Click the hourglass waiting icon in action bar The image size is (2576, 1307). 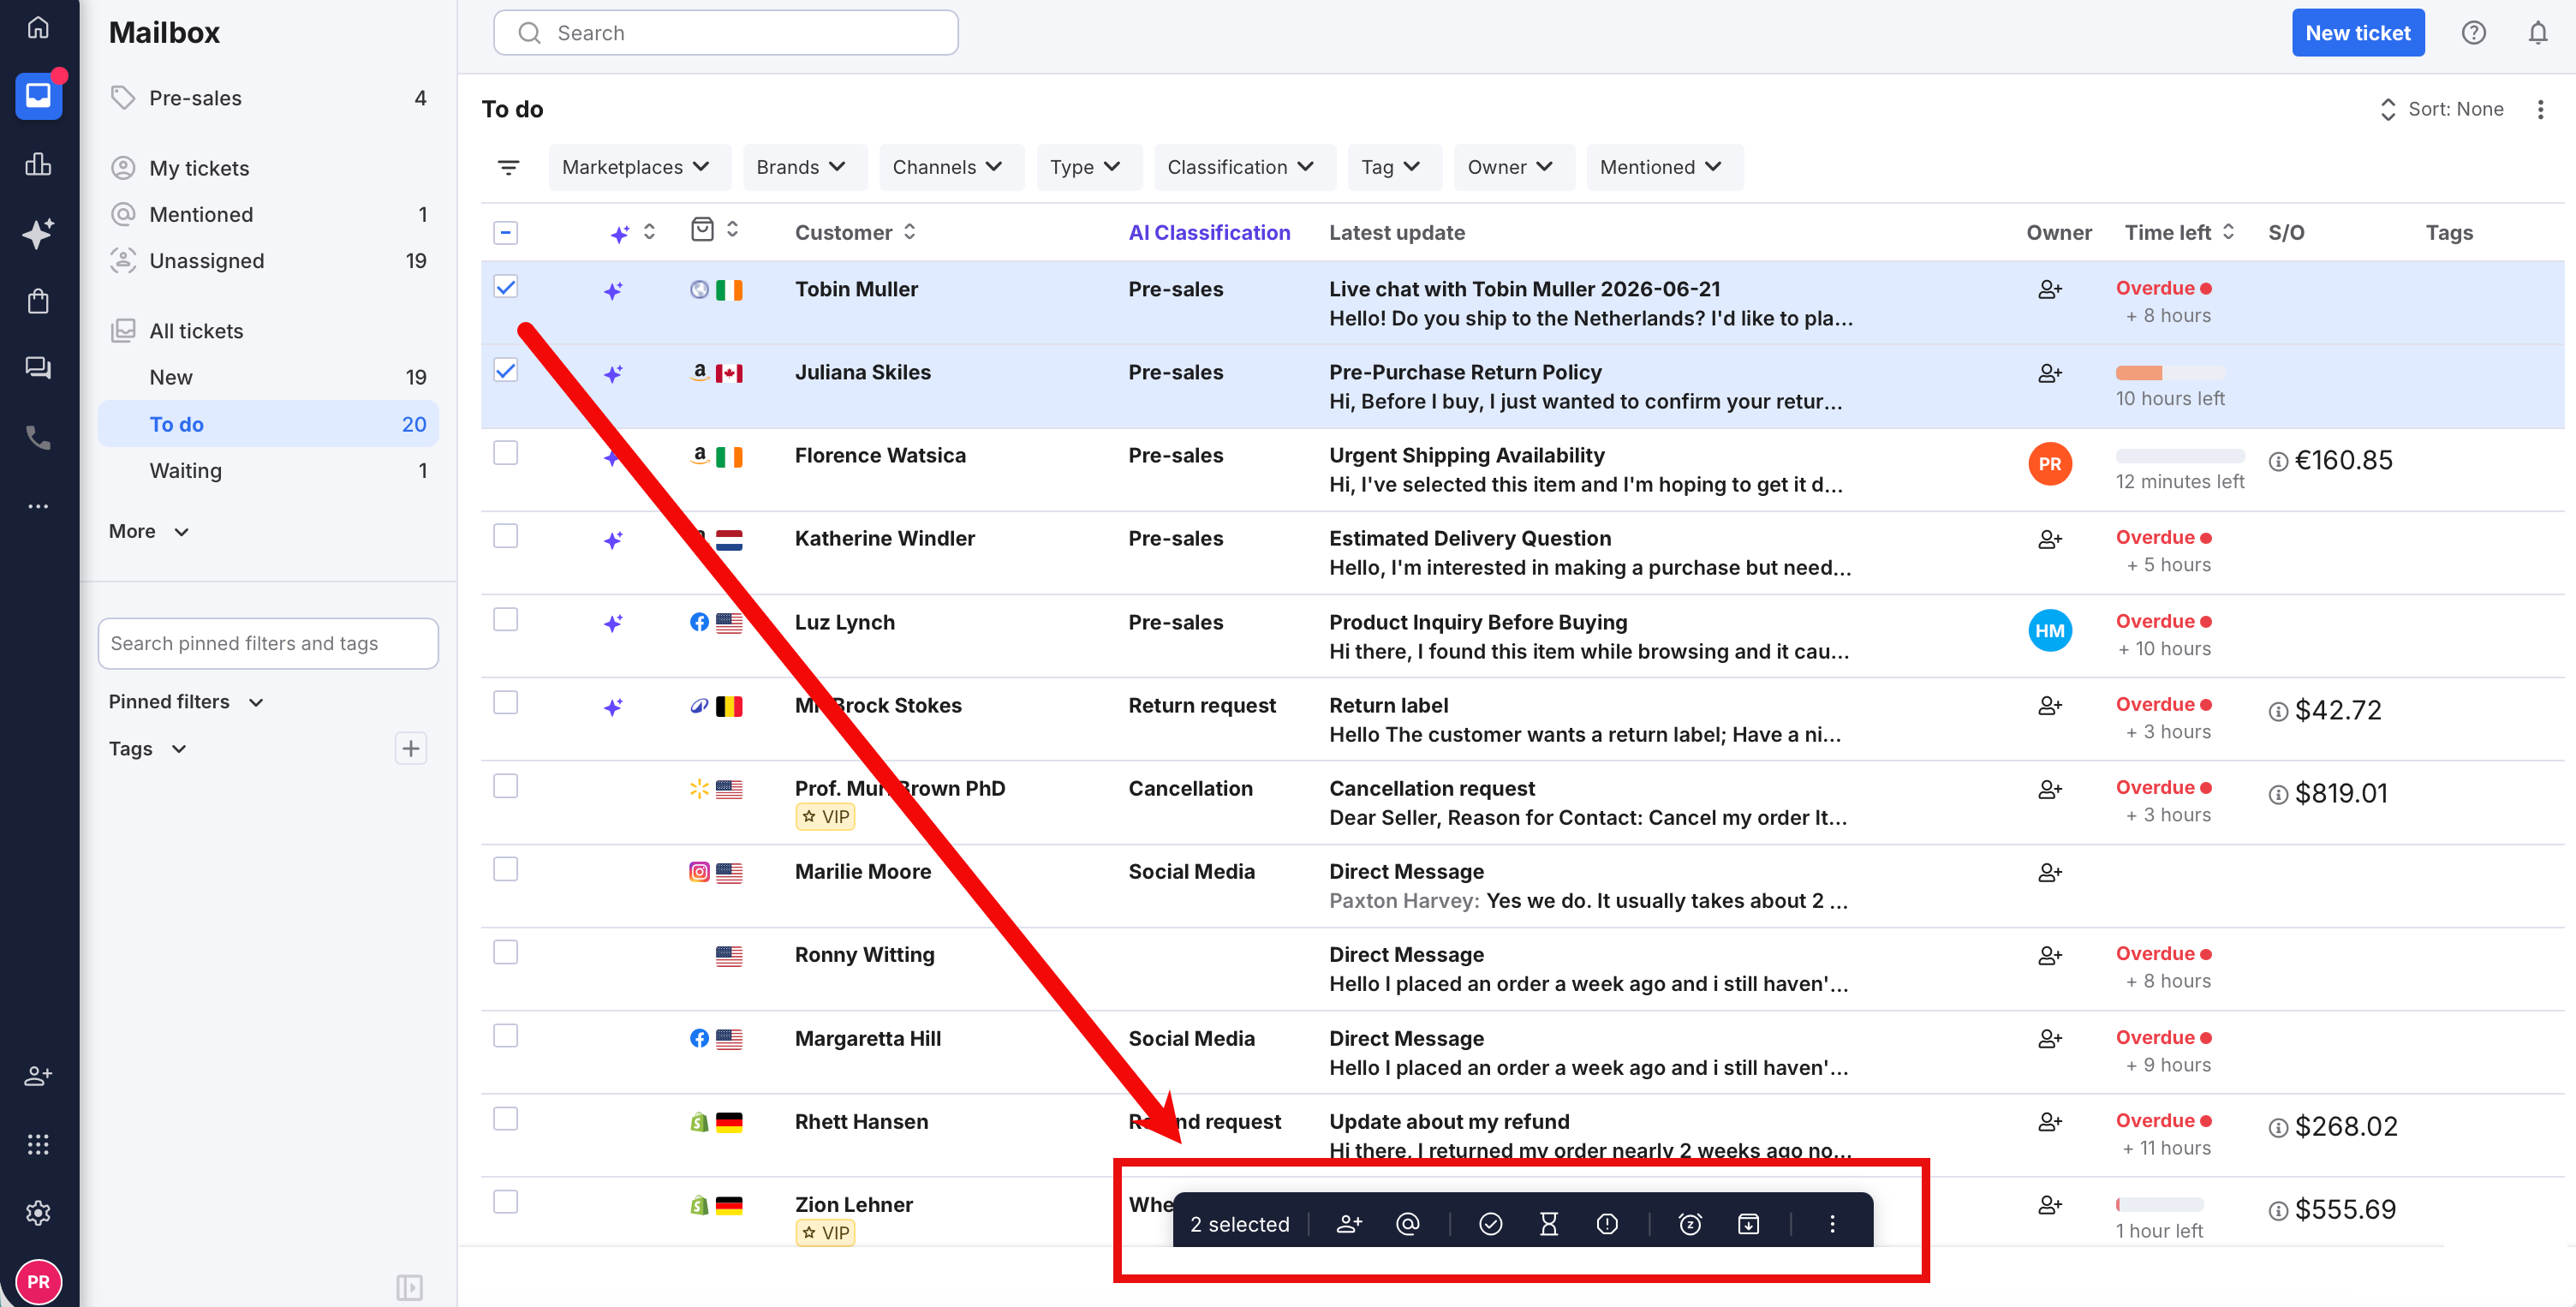click(x=1549, y=1224)
